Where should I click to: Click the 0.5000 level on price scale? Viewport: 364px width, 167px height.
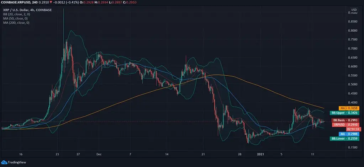[353, 85]
